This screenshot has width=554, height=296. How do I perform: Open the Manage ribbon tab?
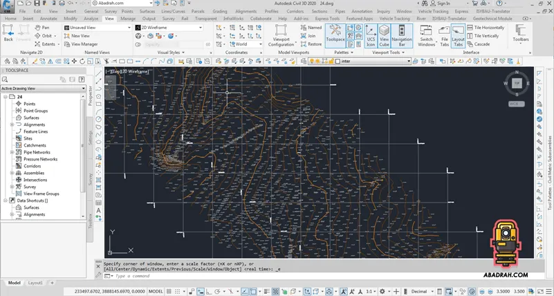(128, 19)
